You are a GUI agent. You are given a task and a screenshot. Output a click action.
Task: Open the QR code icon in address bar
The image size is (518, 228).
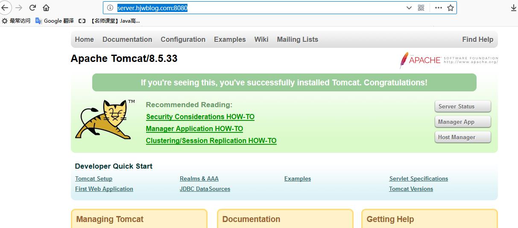pos(421,8)
